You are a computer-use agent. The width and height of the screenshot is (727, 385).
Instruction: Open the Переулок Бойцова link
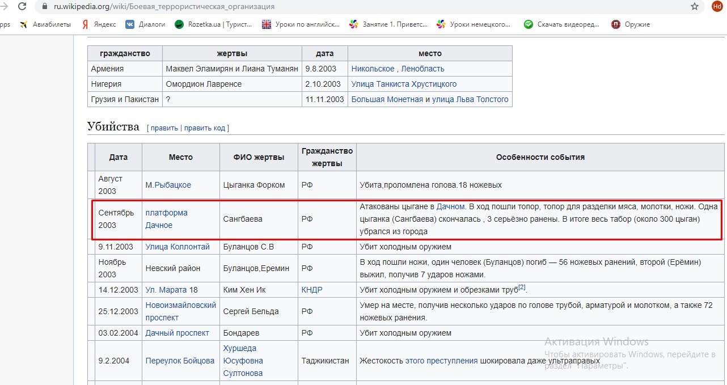tap(180, 361)
